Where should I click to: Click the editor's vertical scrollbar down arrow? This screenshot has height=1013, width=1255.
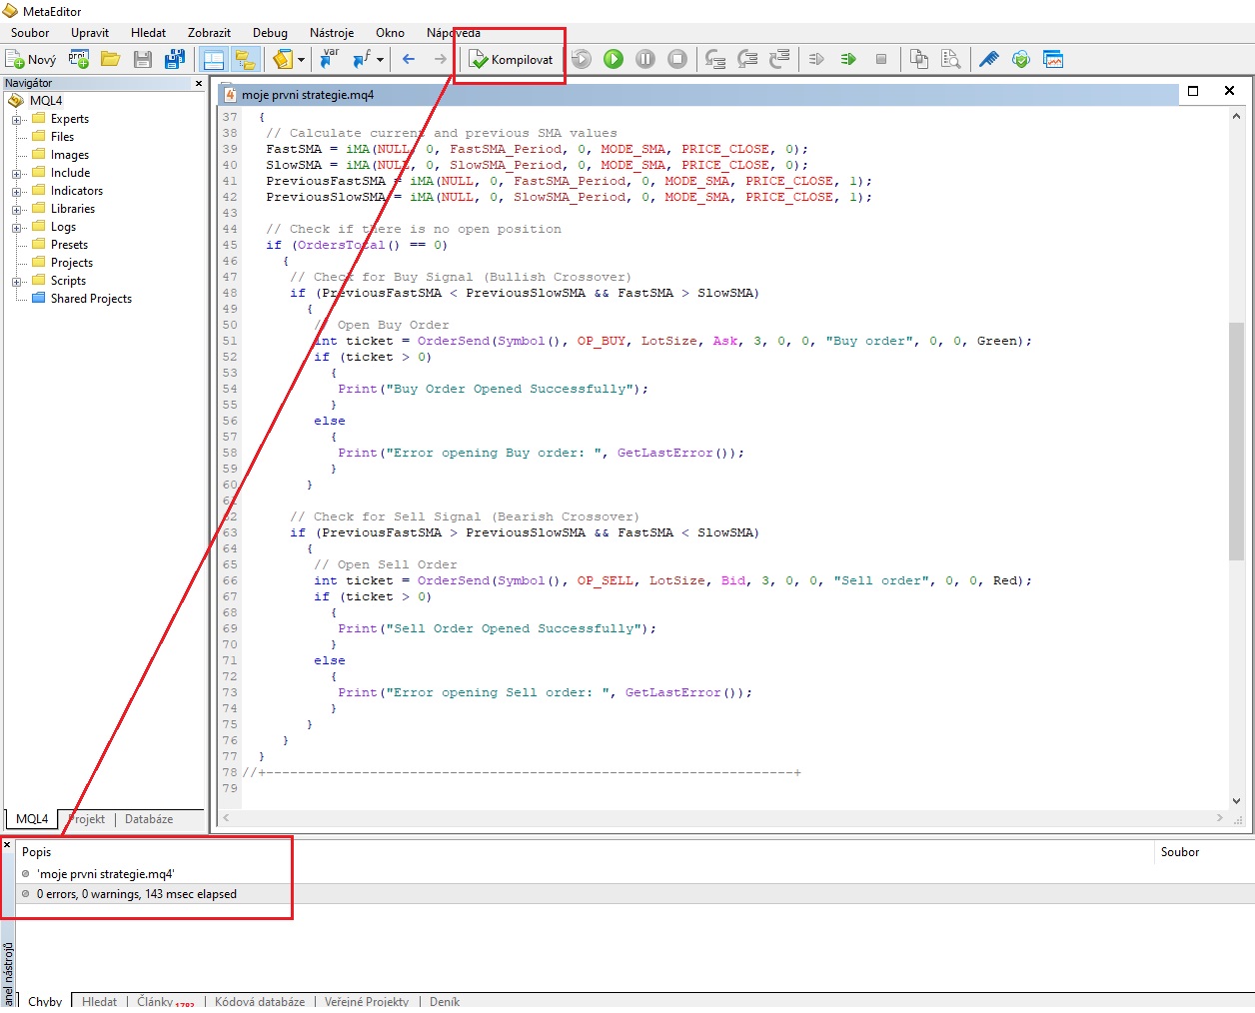(x=1236, y=800)
